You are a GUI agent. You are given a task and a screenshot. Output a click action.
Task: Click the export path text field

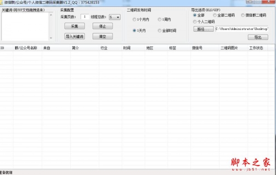[x=241, y=29]
